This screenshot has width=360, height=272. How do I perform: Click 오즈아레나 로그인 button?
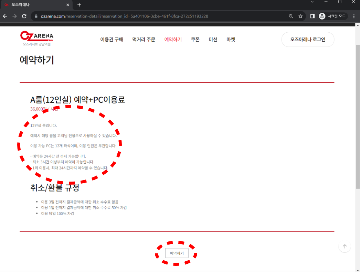point(308,40)
